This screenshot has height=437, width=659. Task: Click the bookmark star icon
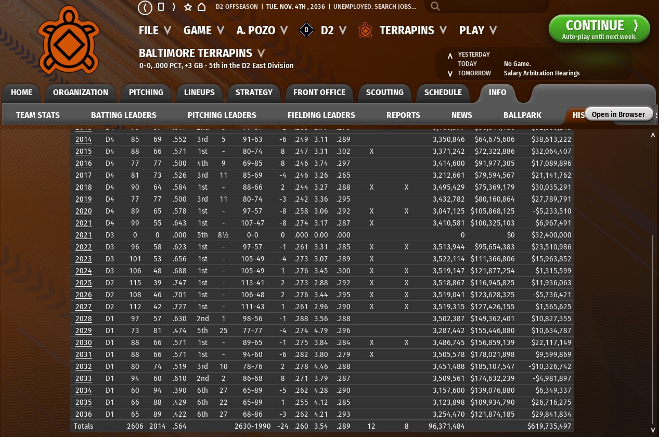tap(188, 7)
